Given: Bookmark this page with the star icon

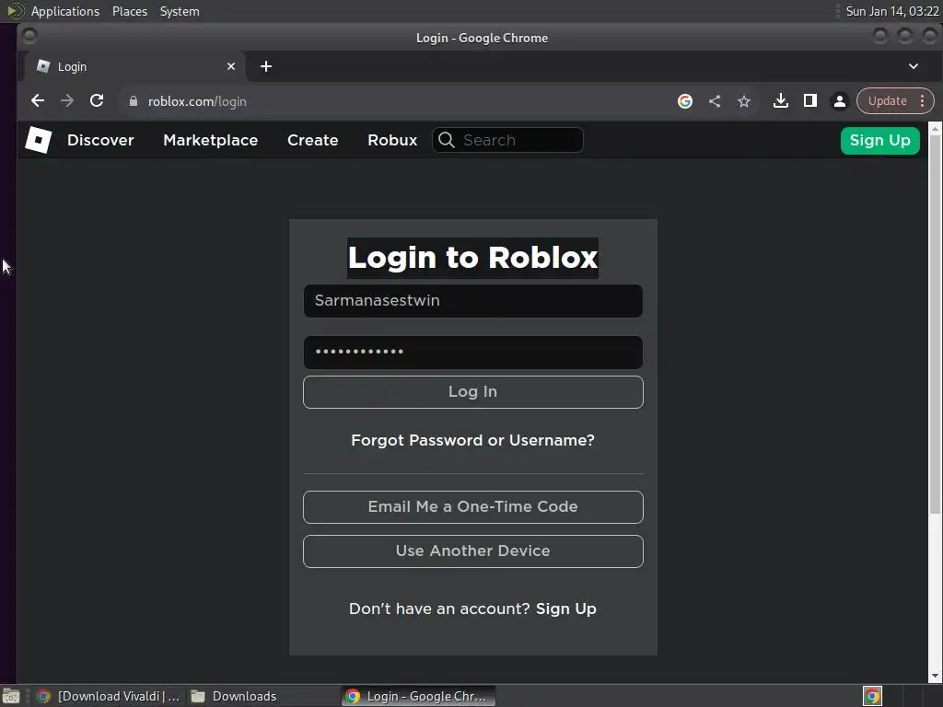Looking at the screenshot, I should pos(744,101).
